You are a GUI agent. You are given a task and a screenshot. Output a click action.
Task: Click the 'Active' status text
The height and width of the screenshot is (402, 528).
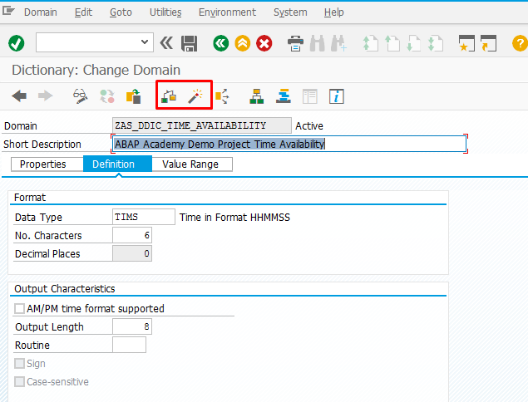(309, 125)
